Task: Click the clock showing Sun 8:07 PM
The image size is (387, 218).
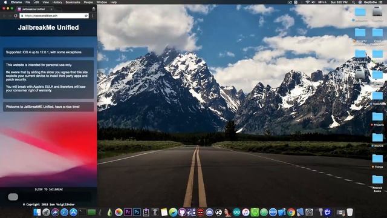Action: point(339,2)
